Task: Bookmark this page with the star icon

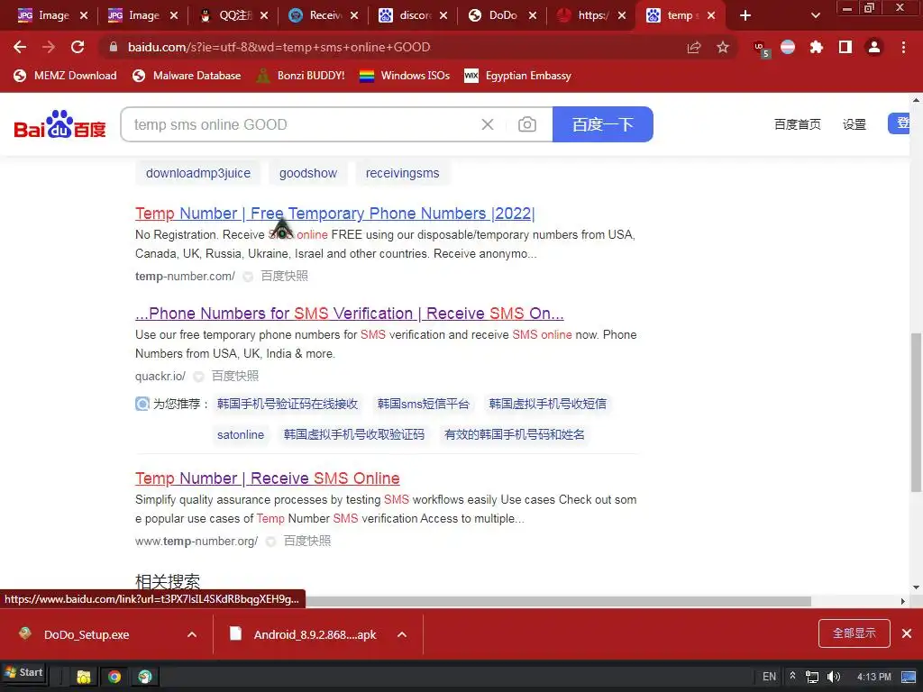Action: pyautogui.click(x=723, y=47)
